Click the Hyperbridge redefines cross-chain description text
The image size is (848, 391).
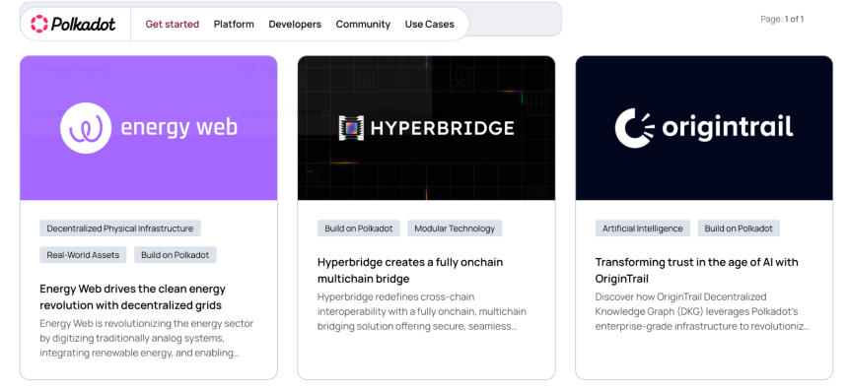[422, 311]
